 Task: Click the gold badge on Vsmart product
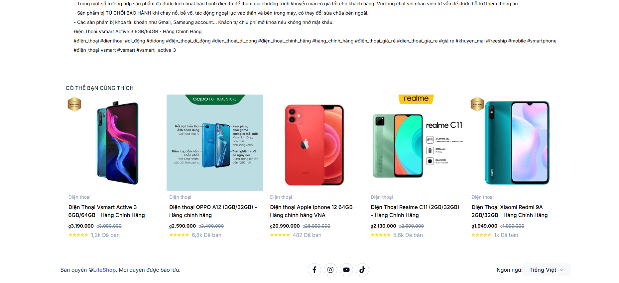click(74, 104)
